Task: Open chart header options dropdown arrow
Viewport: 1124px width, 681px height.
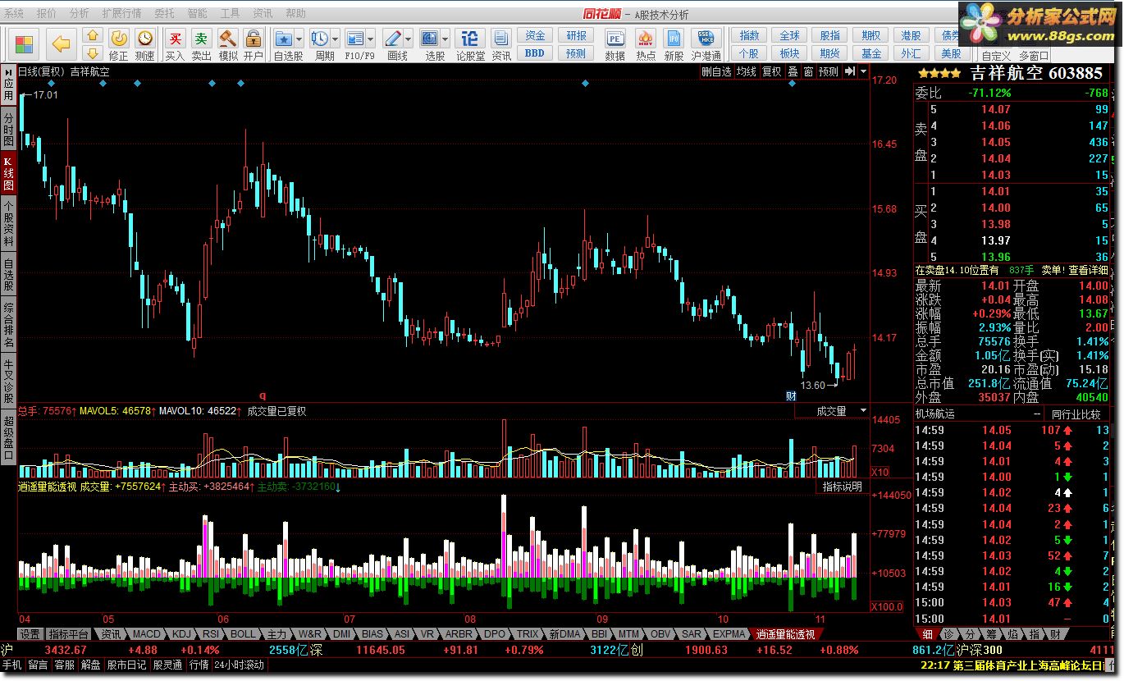Action: point(863,71)
